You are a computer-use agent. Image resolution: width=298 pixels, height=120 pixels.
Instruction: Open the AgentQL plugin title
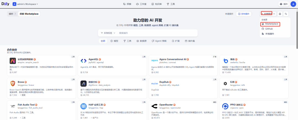pyautogui.click(x=93, y=59)
